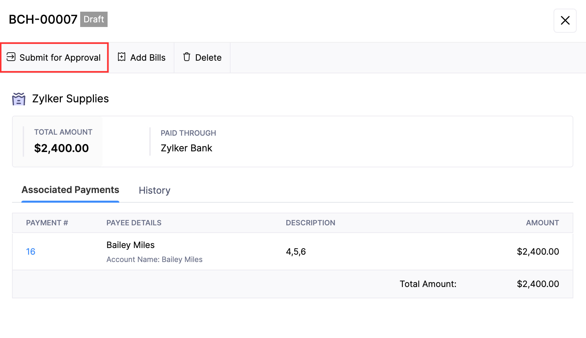This screenshot has width=586, height=338.
Task: Click the PAYEE DETAILS column header
Action: 134,223
